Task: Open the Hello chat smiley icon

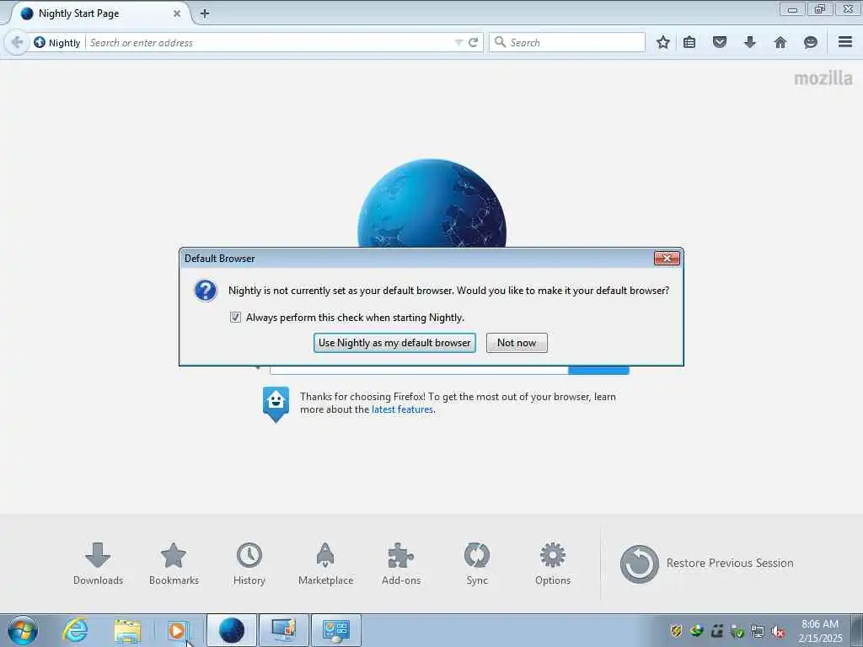Action: (810, 42)
